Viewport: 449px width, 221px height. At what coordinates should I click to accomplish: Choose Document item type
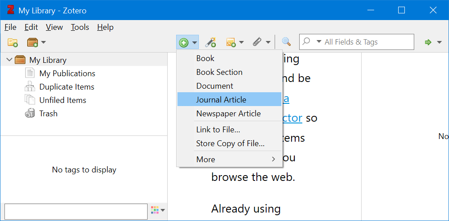229,86
